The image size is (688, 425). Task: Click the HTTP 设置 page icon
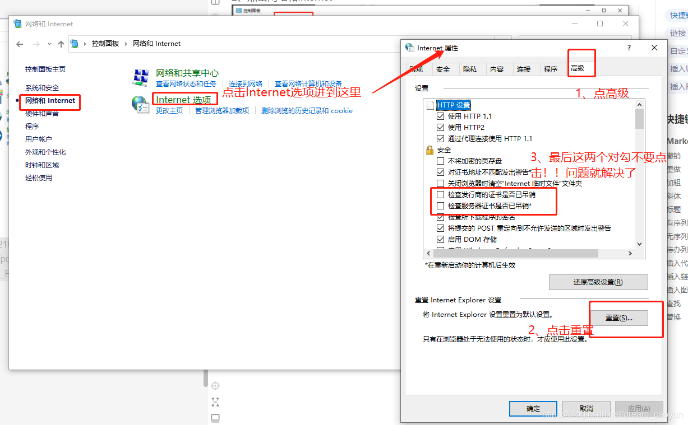pos(430,105)
